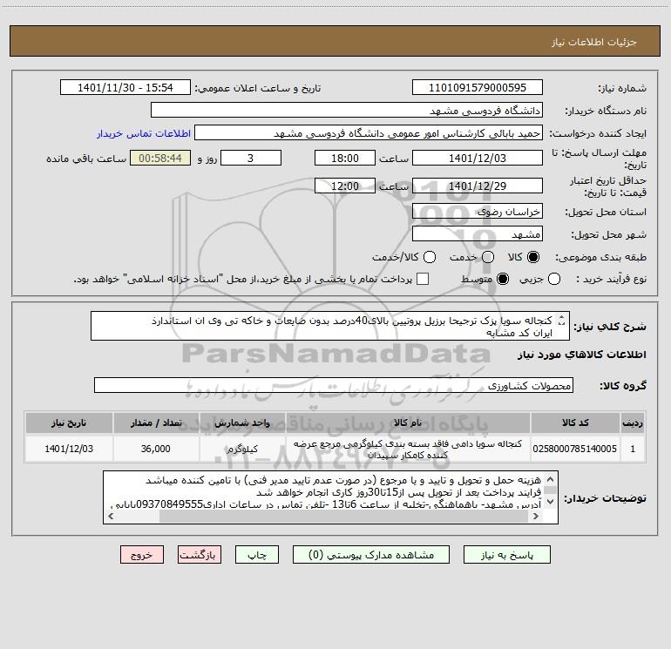
Task: Click the need description spinner arrows
Action: (562, 320)
